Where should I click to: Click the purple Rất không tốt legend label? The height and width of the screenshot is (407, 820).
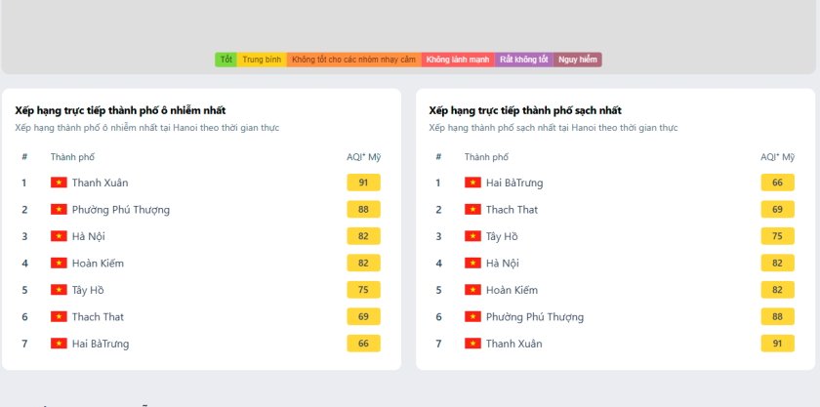pyautogui.click(x=524, y=60)
